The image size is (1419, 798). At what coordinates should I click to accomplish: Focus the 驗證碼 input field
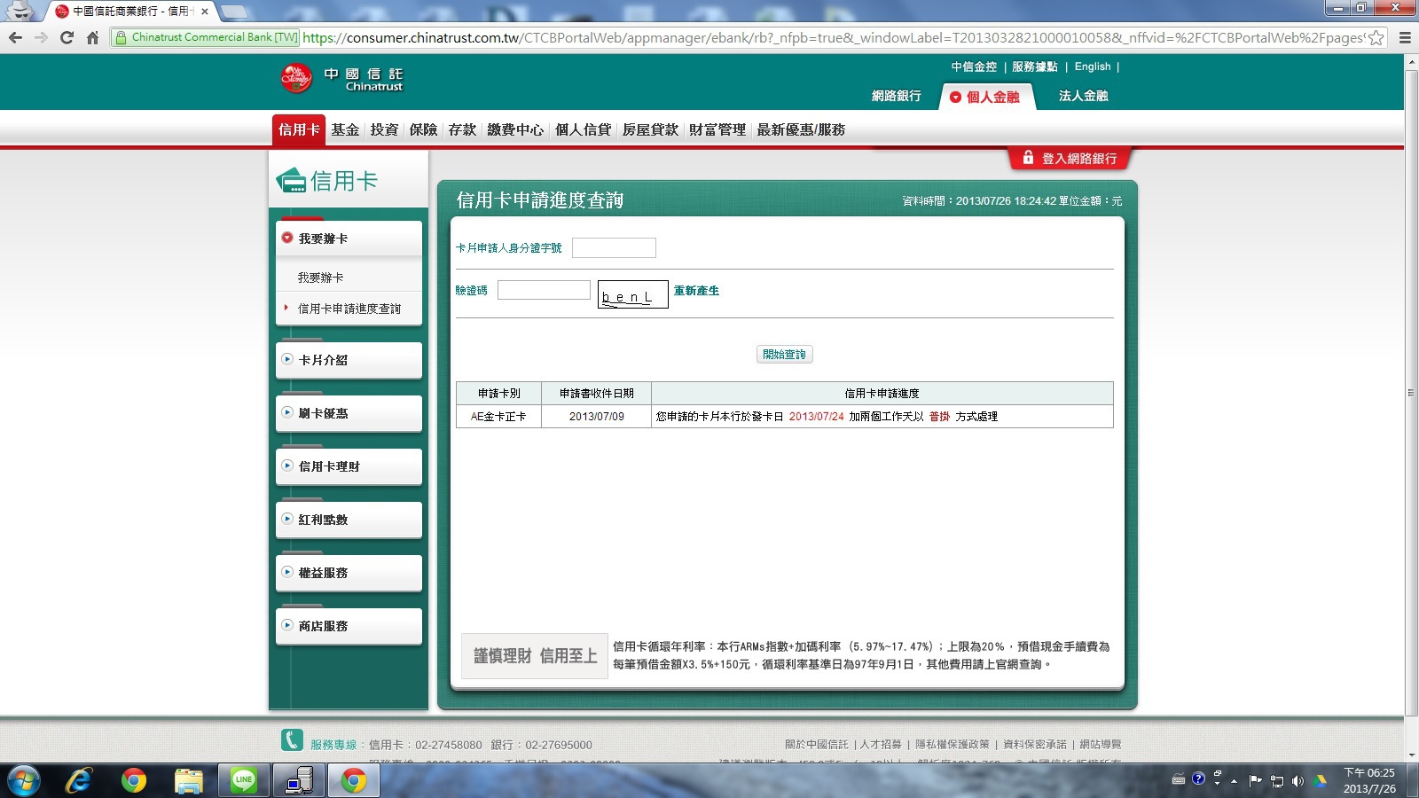click(544, 290)
